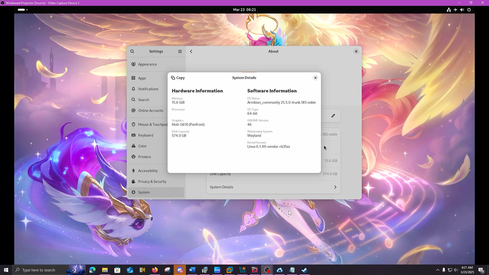Viewport: 489px width, 275px height.
Task: Open Accessibility settings
Action: [148, 171]
